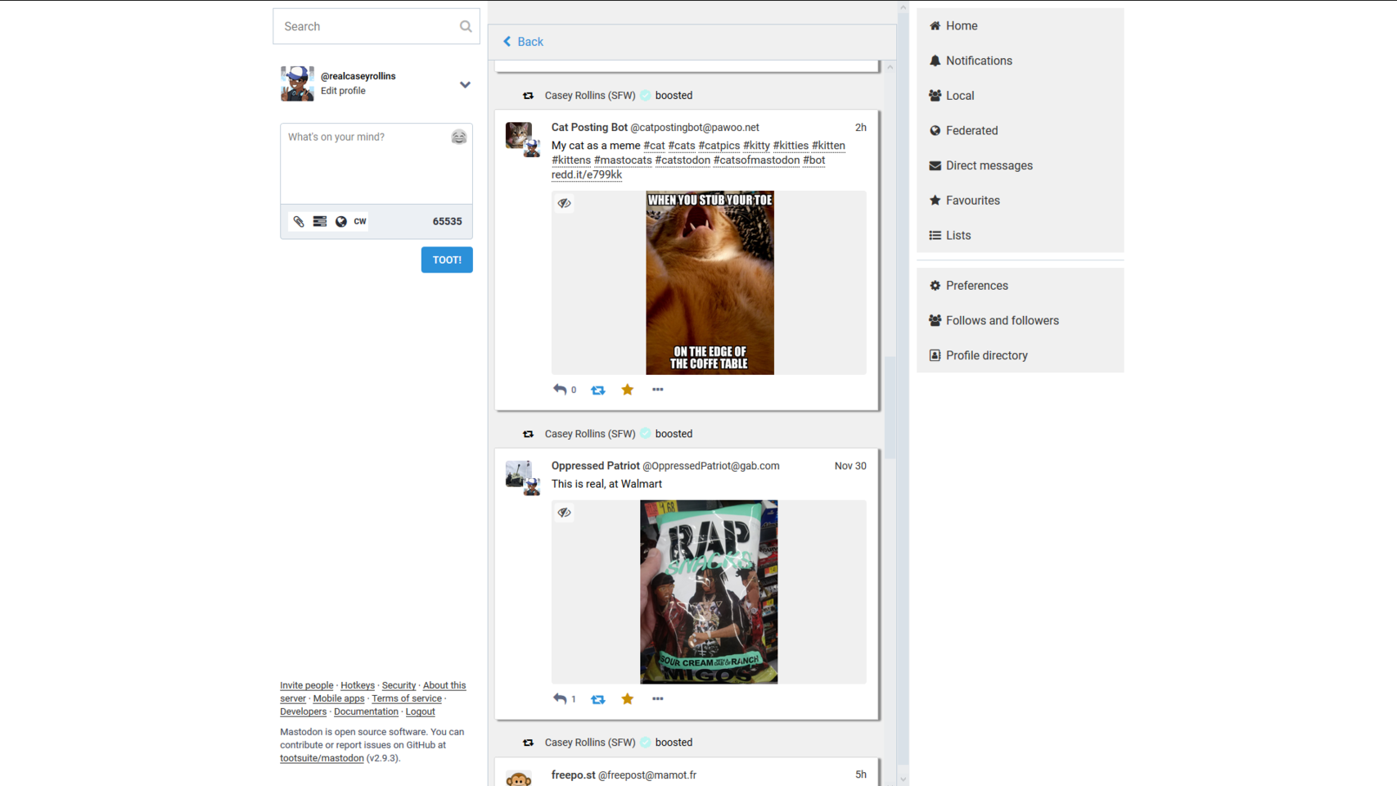Unboost the Cat Posting Bot toot
The image size is (1397, 786).
(x=598, y=391)
